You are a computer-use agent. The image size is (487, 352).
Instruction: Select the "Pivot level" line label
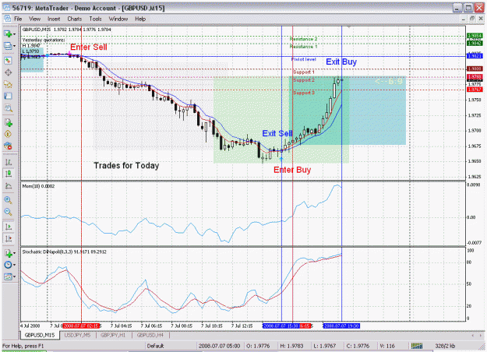[x=304, y=59]
